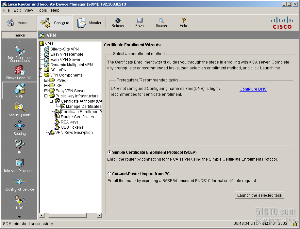Click tree scrollbar left arrow
Image resolution: width=300 pixels, height=229 pixels.
click(x=42, y=215)
